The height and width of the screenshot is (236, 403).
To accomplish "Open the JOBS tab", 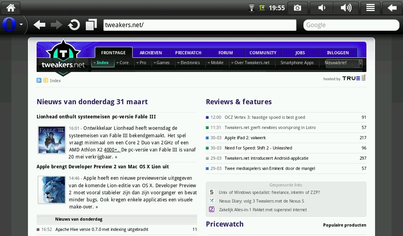I will pyautogui.click(x=300, y=53).
